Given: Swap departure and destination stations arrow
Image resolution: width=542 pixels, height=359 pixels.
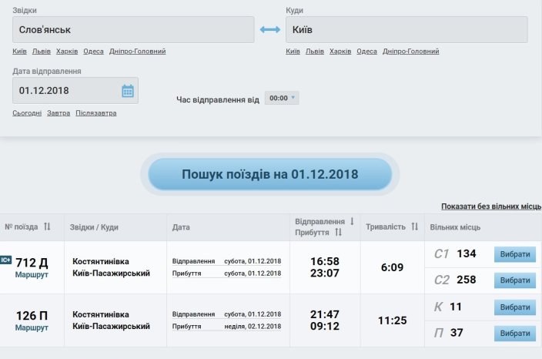Looking at the screenshot, I should click(270, 30).
